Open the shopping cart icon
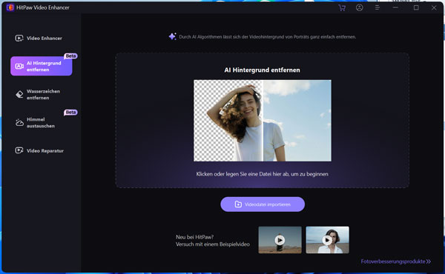This screenshot has width=445, height=274. coord(342,8)
